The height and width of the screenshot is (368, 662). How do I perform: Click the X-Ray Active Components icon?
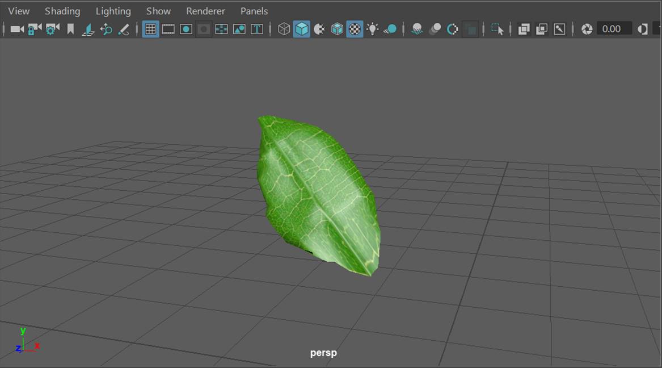tap(541, 29)
